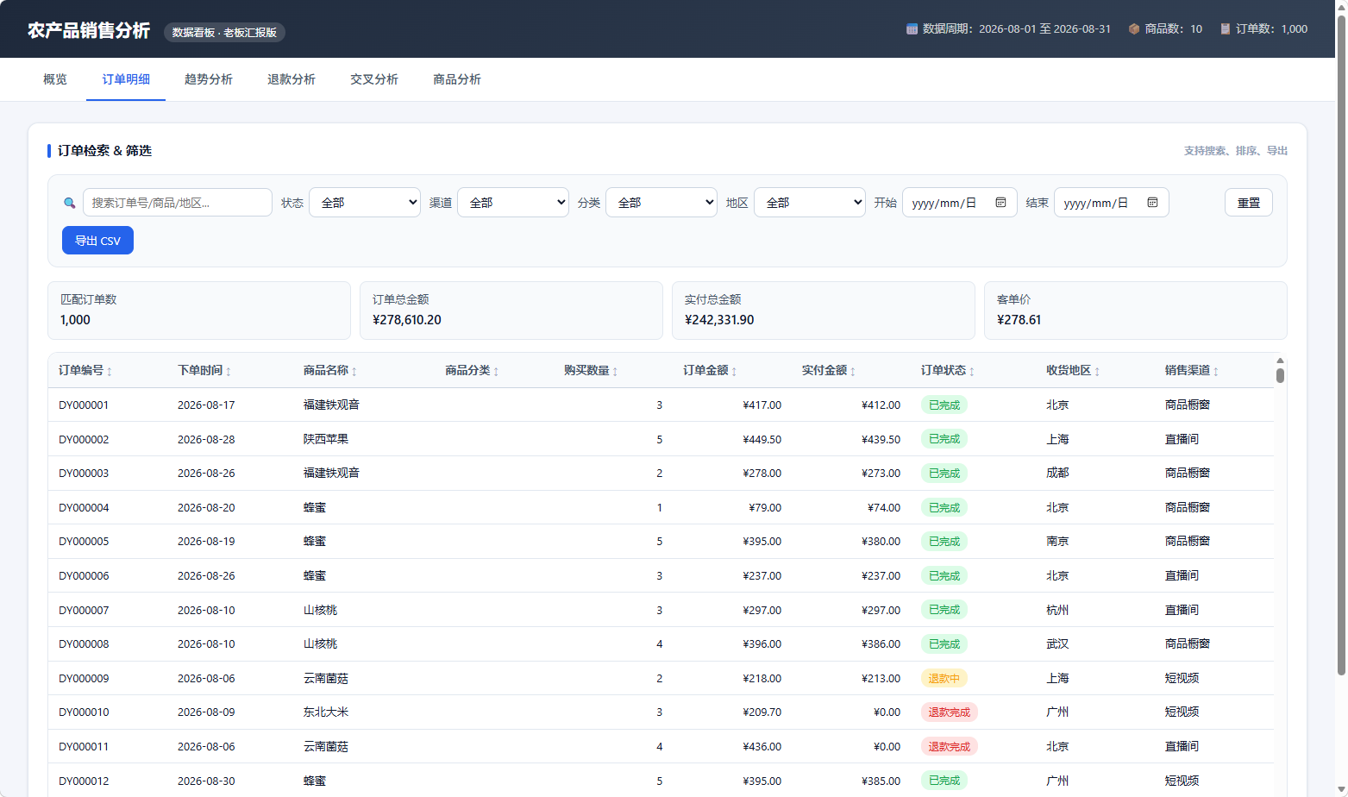The image size is (1348, 797).
Task: Click the sort arrows next to 订单金额
Action: click(734, 371)
